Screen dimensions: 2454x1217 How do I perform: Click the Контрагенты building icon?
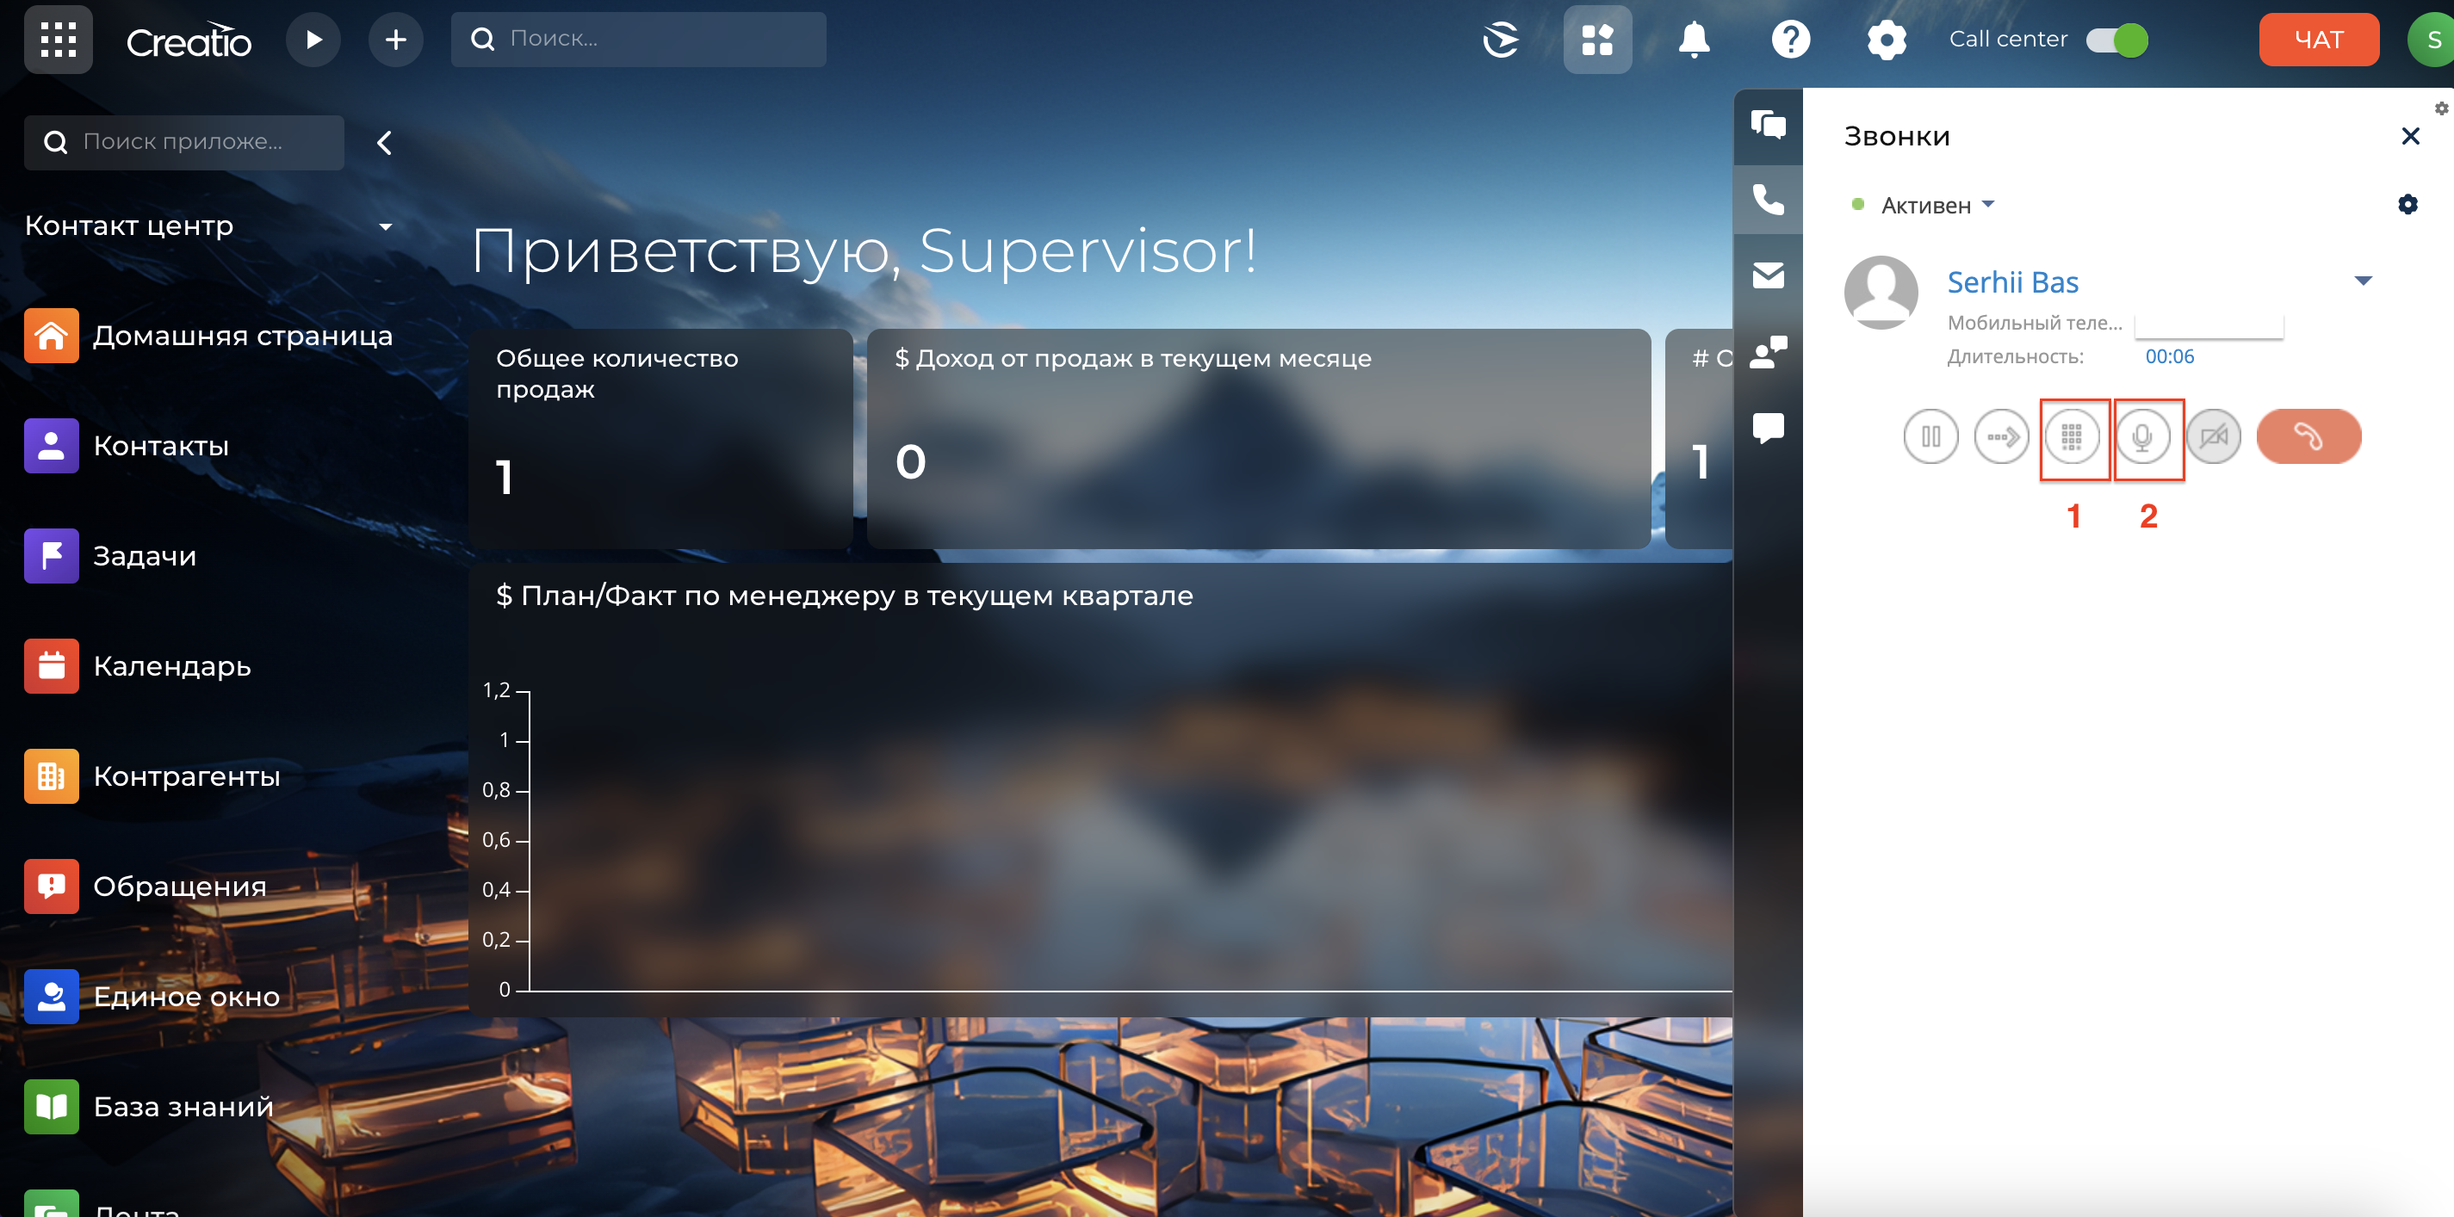[52, 776]
